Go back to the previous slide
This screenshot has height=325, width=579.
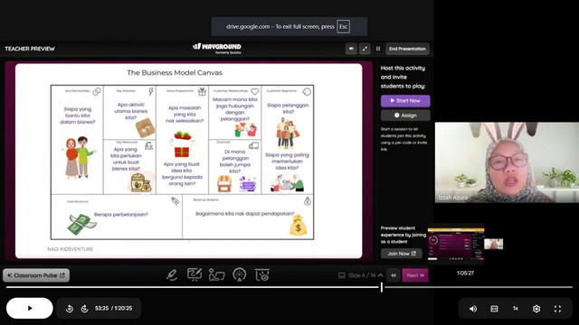[394, 275]
